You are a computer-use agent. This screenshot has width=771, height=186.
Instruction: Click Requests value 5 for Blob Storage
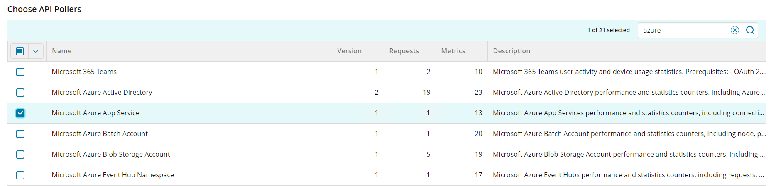tap(428, 154)
